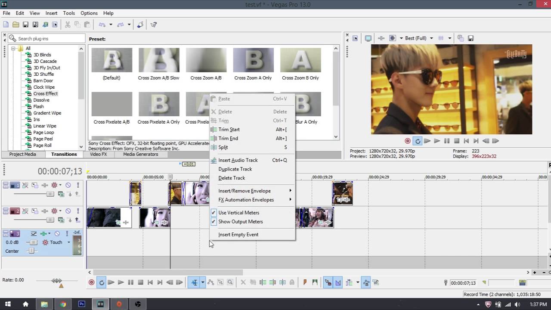
Task: Click the Insert Marker icon
Action: [305, 282]
